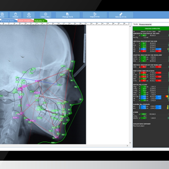Select the green Ricketts 2 tab
Image resolution: width=169 pixels, height=169 pixels.
[x=40, y=21]
